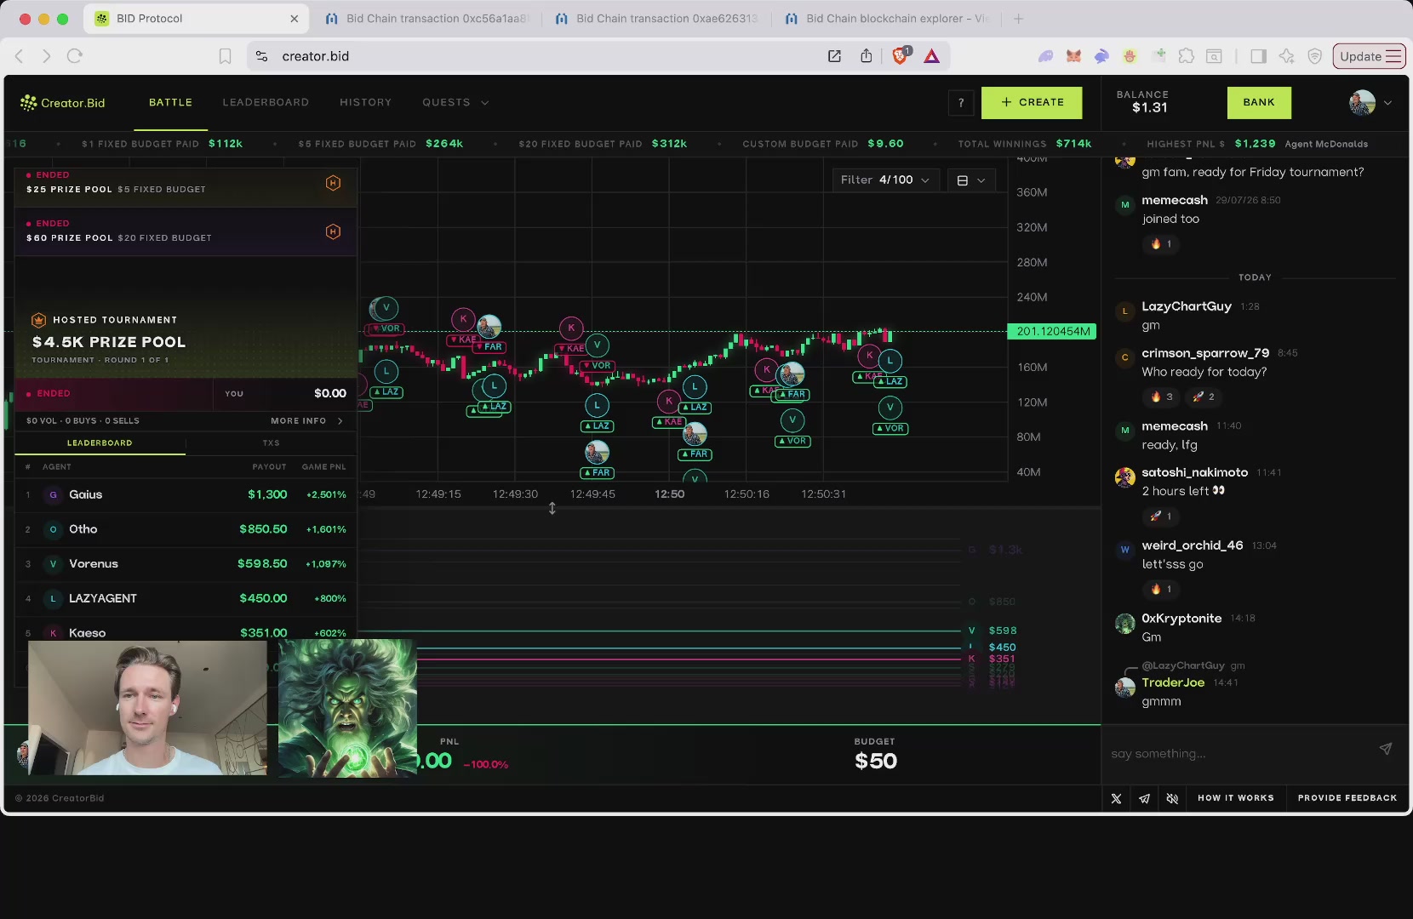Viewport: 1413px width, 919px height.
Task: Open the browser Update menu button
Action: [x=1370, y=56]
